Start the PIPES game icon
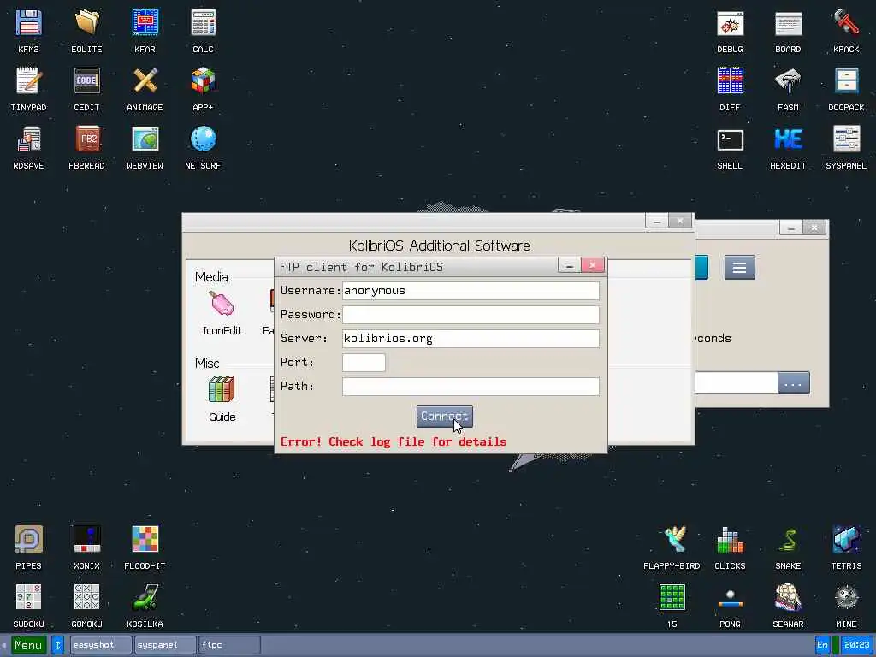This screenshot has width=876, height=657. (28, 540)
